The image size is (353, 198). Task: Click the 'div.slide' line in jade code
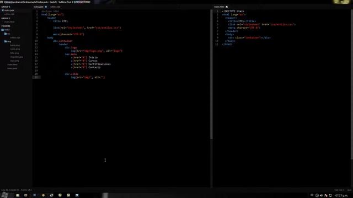point(72,74)
